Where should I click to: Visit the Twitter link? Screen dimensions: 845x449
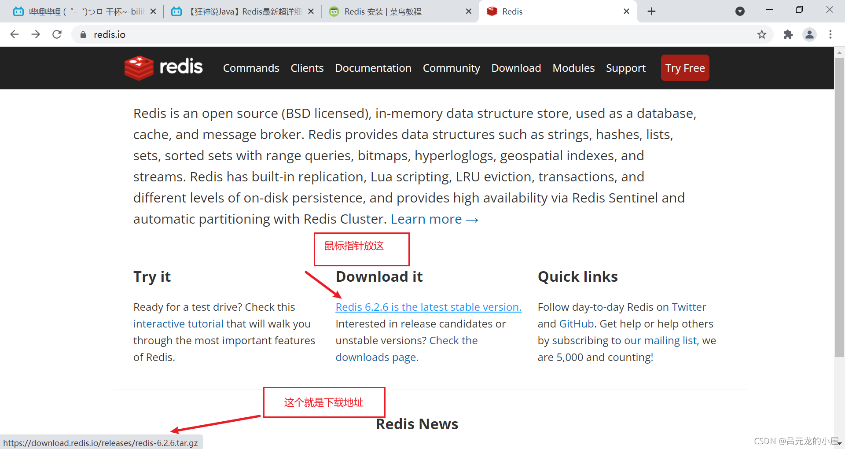(689, 307)
